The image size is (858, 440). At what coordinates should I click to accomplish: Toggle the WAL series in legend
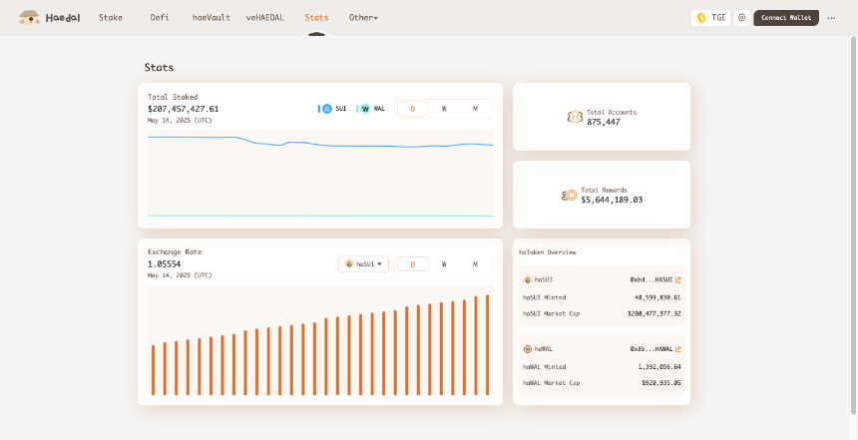pyautogui.click(x=371, y=109)
